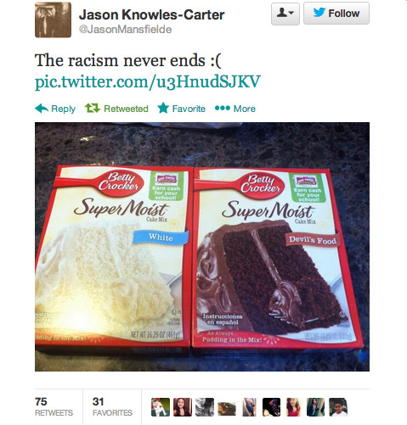Screen dimensions: 407x425
Task: Click the first retweeter avatar with baseball player
Action: pos(161,407)
